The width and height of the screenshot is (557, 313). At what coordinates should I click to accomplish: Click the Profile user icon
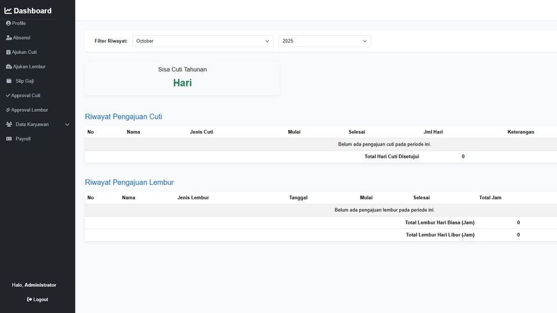(8, 23)
